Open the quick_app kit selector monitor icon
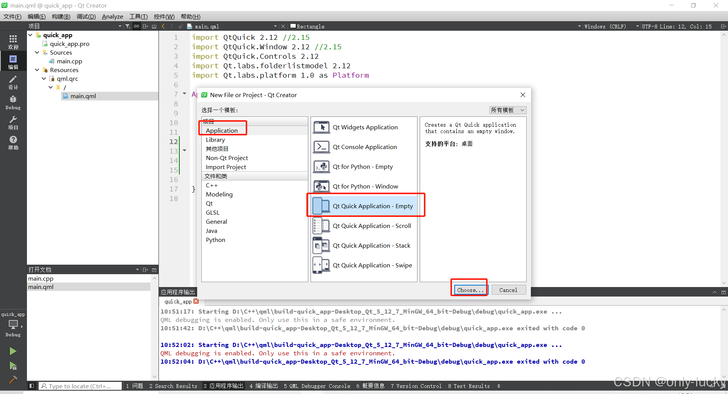 [x=13, y=325]
